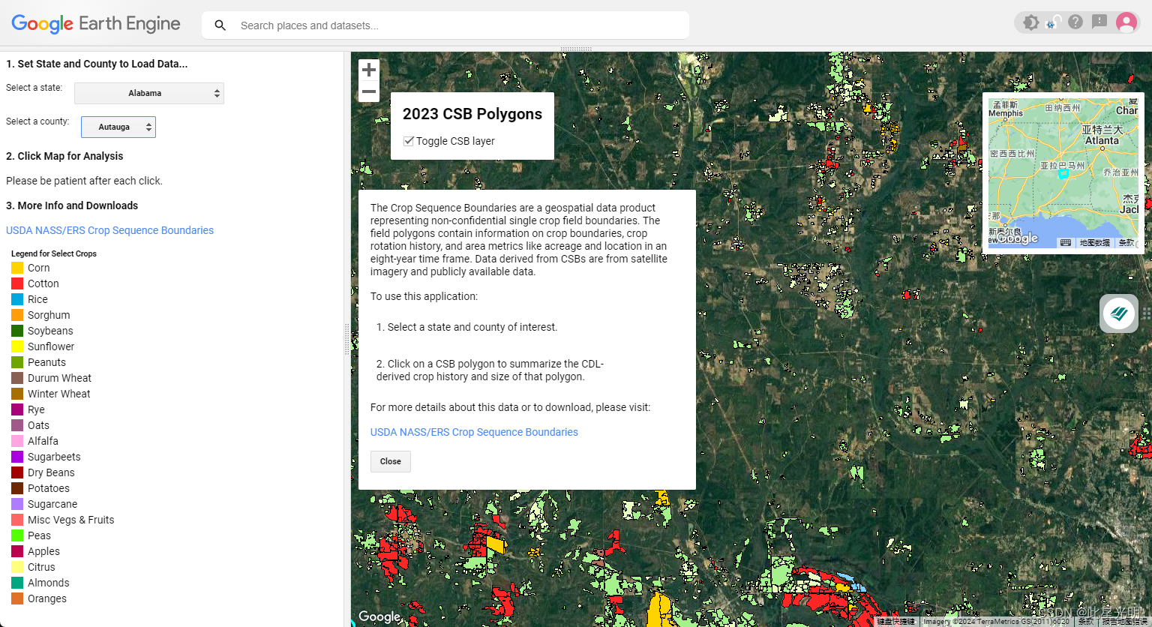
Task: Open the feature flags lock icon
Action: [1053, 22]
